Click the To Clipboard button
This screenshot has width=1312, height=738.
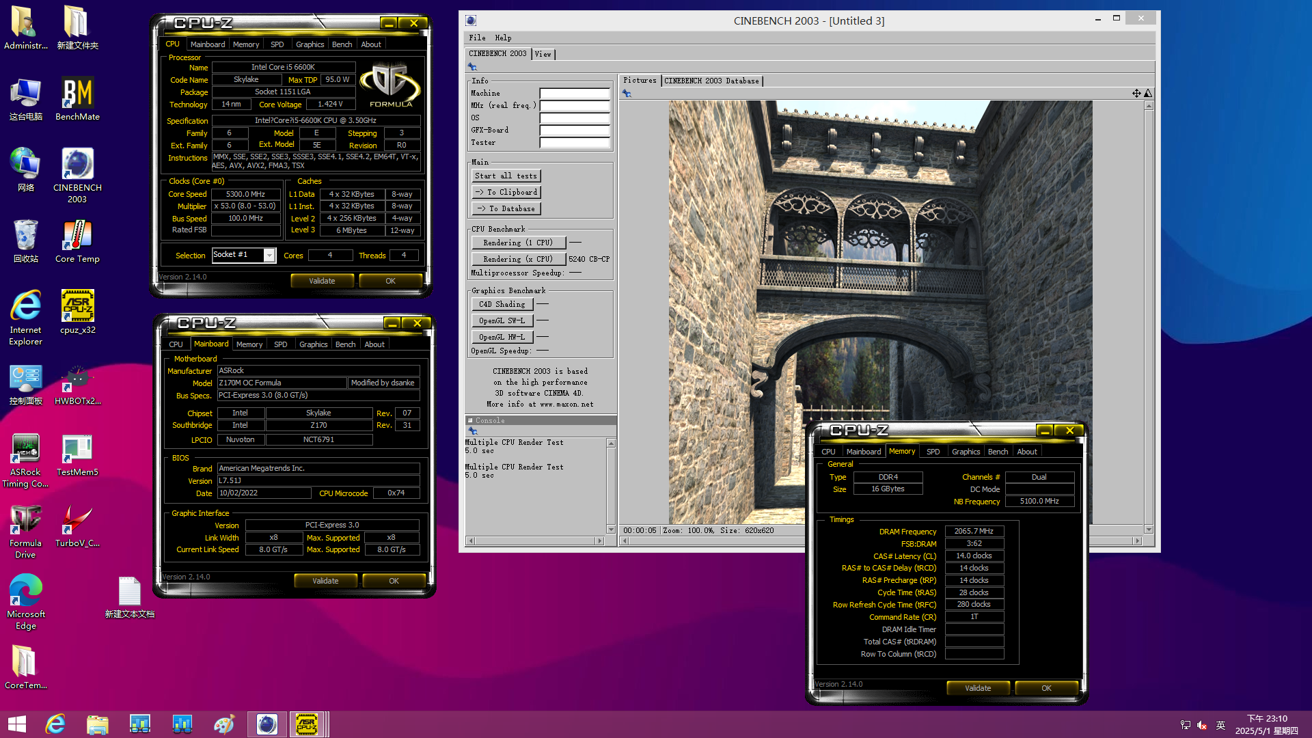tap(506, 192)
